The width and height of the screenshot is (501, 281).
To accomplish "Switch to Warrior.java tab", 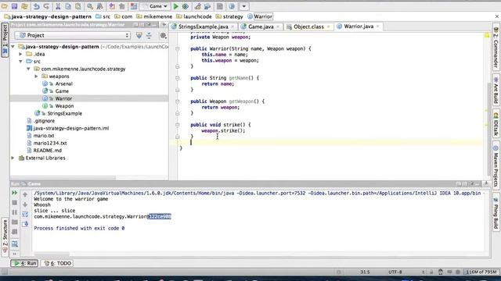I will (x=359, y=27).
